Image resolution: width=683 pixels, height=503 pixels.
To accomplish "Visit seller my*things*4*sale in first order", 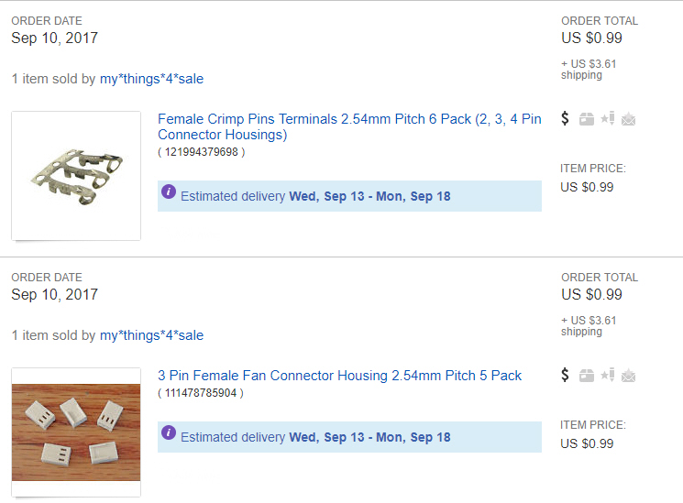I will tap(151, 79).
